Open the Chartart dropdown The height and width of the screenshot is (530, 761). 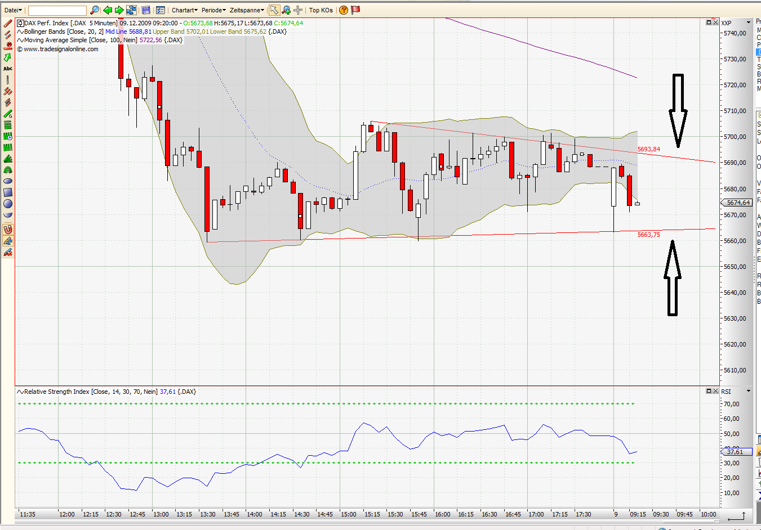184,10
